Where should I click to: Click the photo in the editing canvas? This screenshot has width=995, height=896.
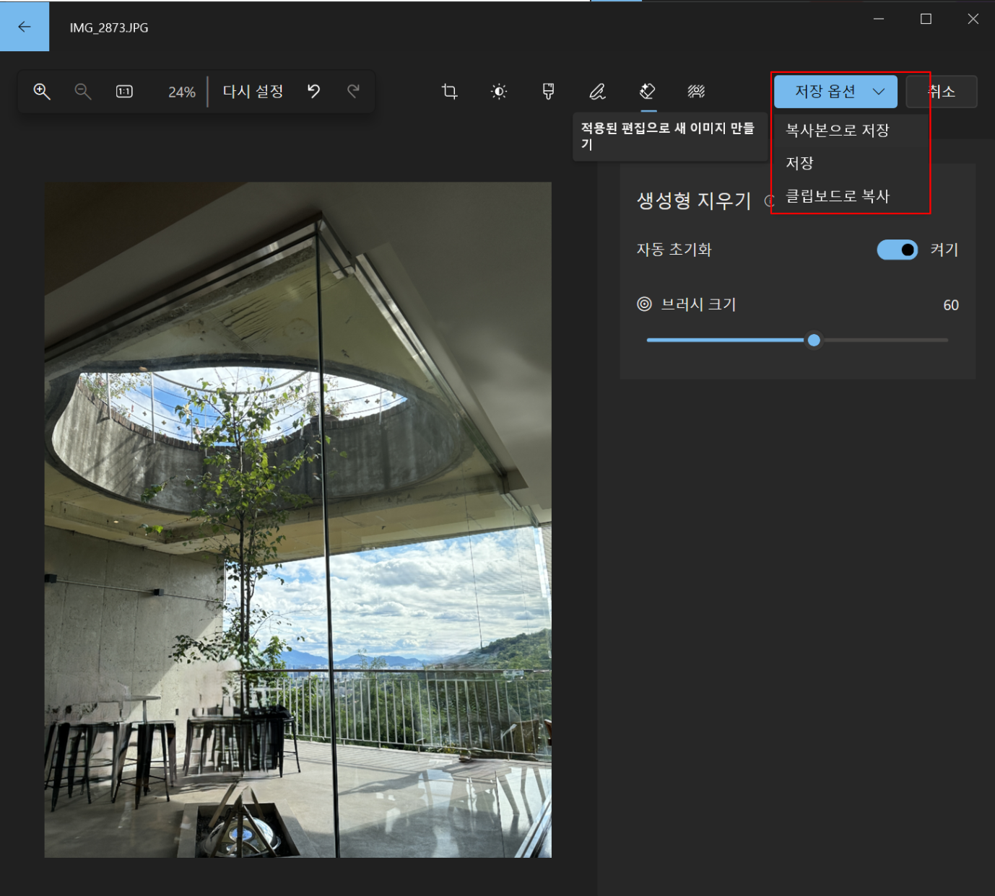298,519
